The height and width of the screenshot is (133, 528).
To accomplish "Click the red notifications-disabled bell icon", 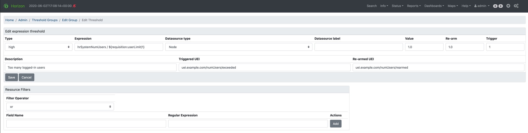I will tap(74, 6).
